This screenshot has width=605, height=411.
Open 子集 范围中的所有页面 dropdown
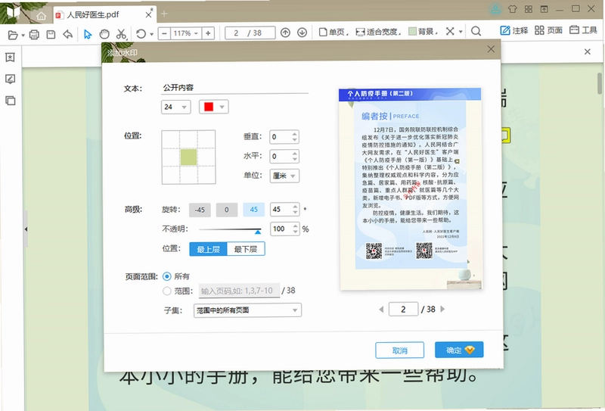[x=247, y=310]
